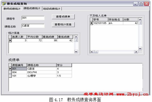Click the 学生姓名 column header

pos(116,19)
